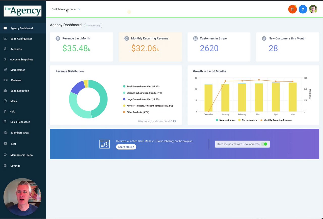
Task: Expand account switcher chevron arrow
Action: click(79, 9)
